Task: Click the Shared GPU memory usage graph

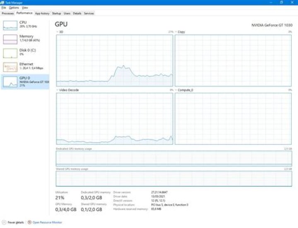Action: [x=174, y=179]
